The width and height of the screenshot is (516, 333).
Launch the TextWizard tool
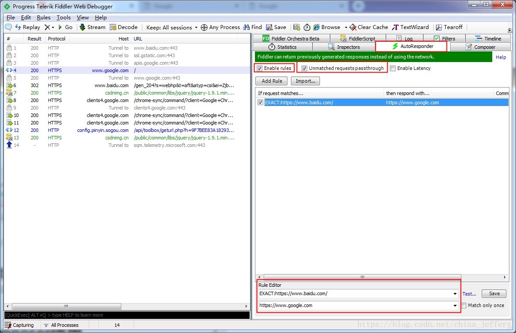tap(411, 27)
